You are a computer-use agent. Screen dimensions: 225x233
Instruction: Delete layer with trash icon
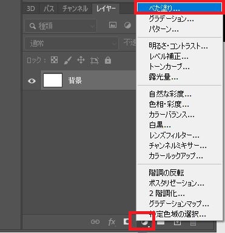pos(193,223)
